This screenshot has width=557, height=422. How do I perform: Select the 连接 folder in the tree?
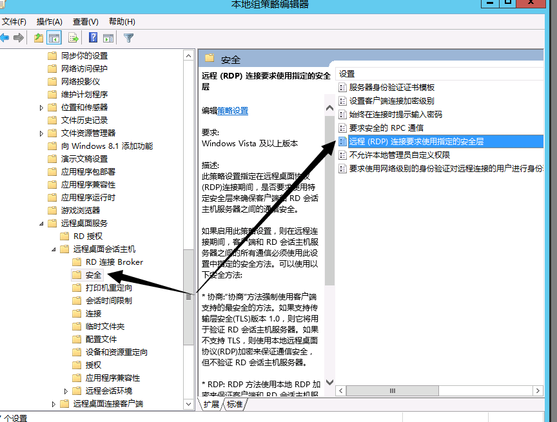click(87, 314)
